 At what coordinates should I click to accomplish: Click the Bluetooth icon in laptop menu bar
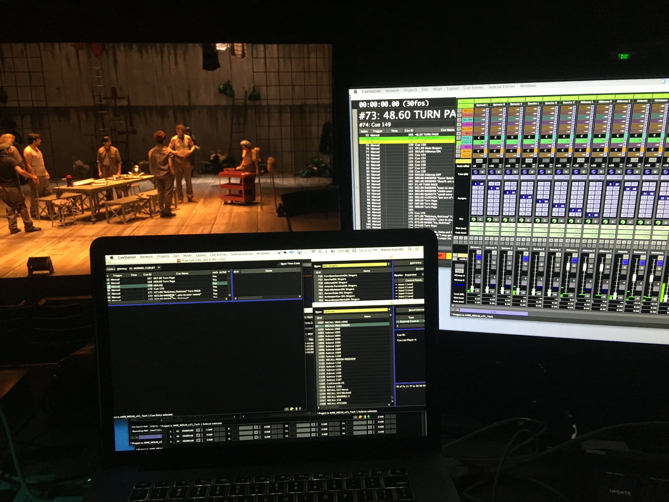(326, 251)
